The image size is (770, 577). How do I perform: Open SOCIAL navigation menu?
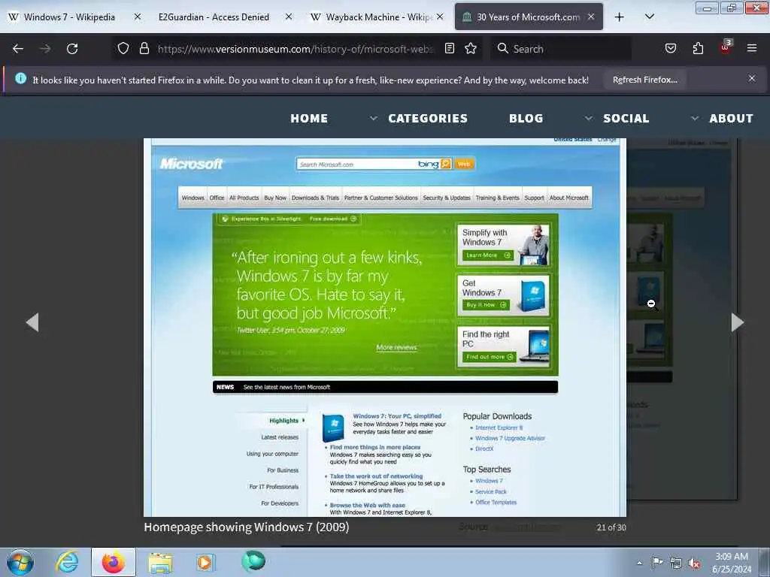pos(626,118)
